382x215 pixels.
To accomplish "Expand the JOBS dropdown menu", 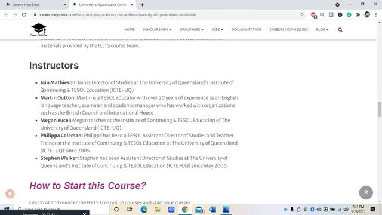I will (217, 29).
